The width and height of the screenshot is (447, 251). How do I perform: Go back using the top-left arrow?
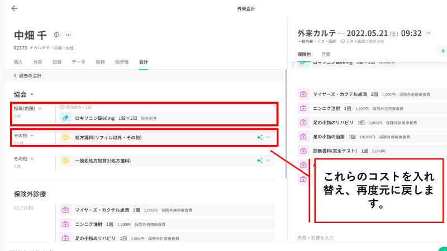click(x=15, y=8)
